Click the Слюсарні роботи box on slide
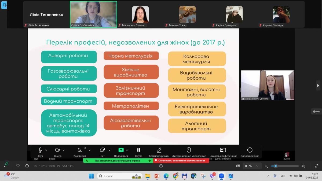This screenshot has height=181, width=322. [69, 89]
